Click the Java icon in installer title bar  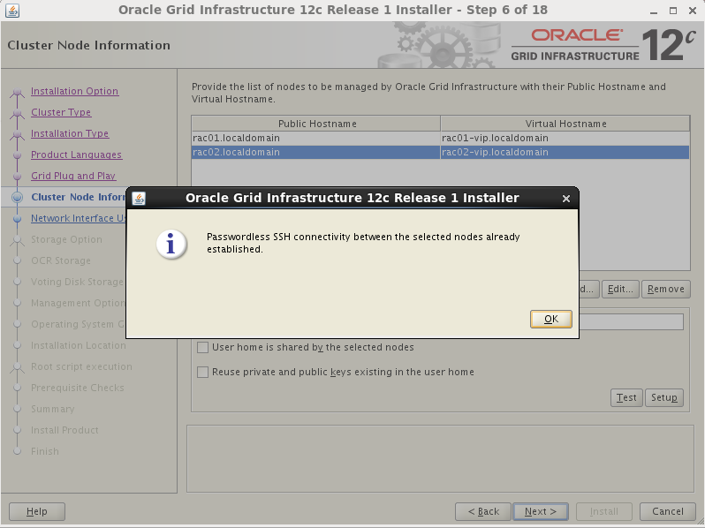pos(12,11)
